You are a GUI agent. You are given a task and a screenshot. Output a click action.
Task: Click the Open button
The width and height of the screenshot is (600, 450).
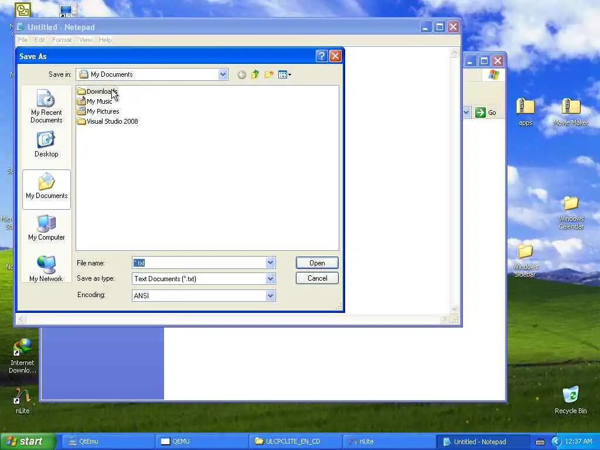(317, 263)
